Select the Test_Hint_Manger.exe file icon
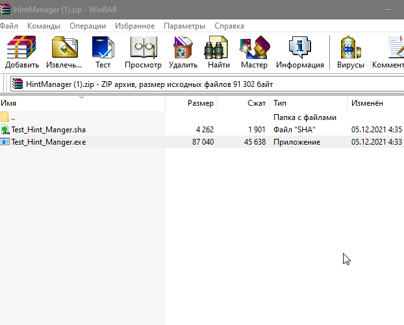Viewport: 404px width, 325px height. point(5,142)
